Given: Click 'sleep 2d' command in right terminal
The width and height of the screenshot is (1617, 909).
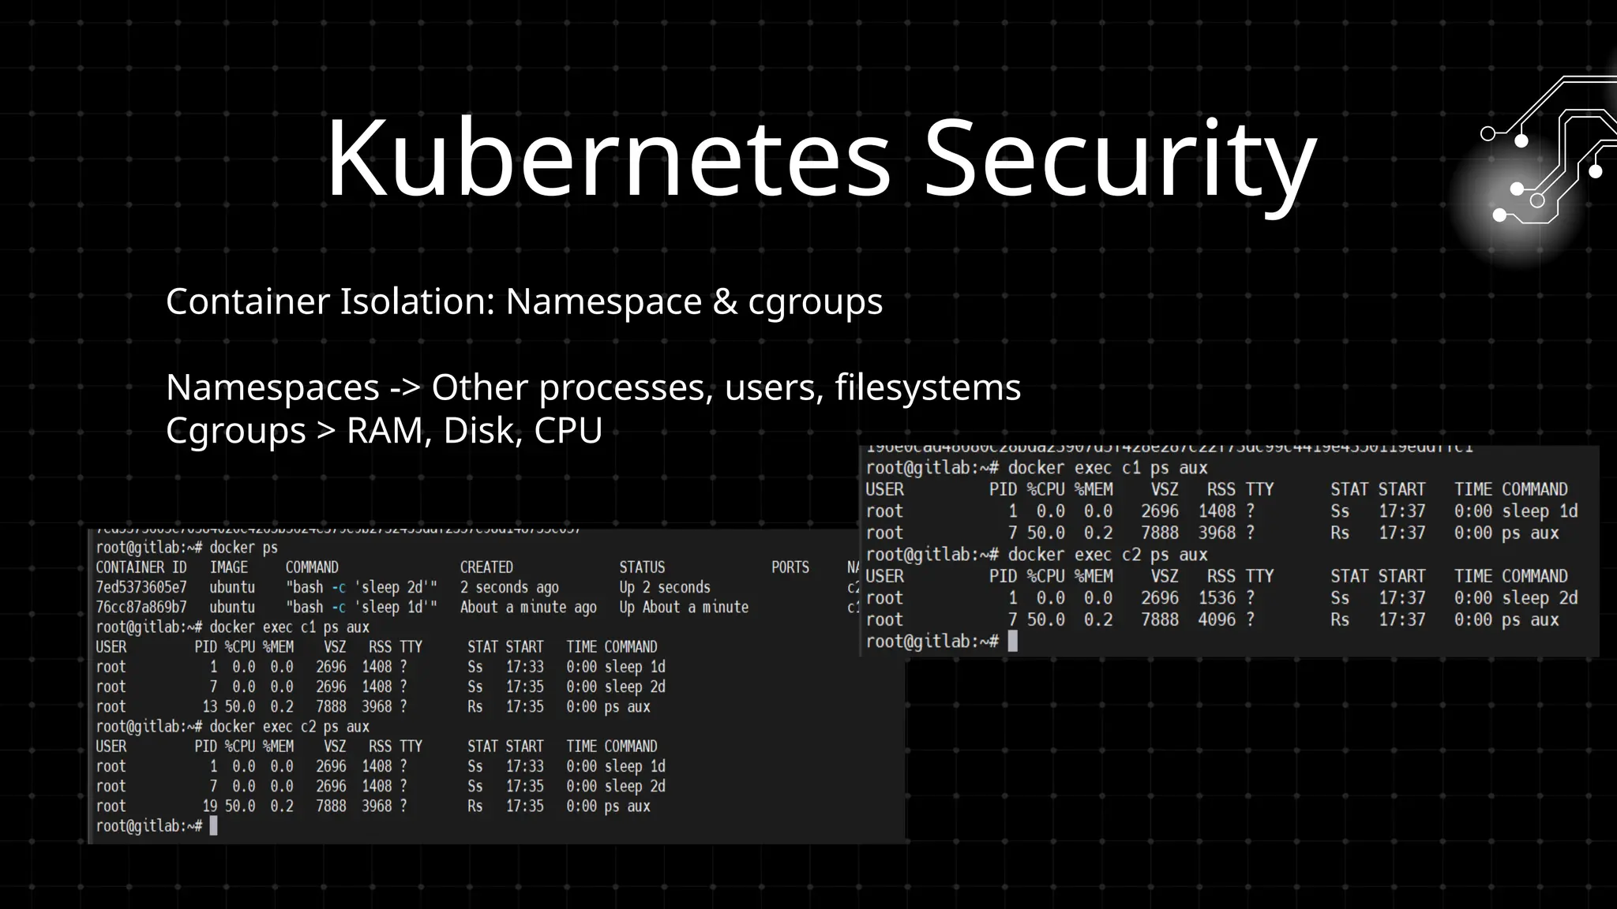Looking at the screenshot, I should click(1540, 598).
